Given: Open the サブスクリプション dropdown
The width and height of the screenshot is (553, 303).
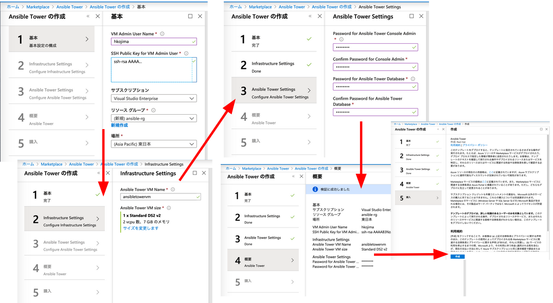Looking at the screenshot, I should coord(154,98).
